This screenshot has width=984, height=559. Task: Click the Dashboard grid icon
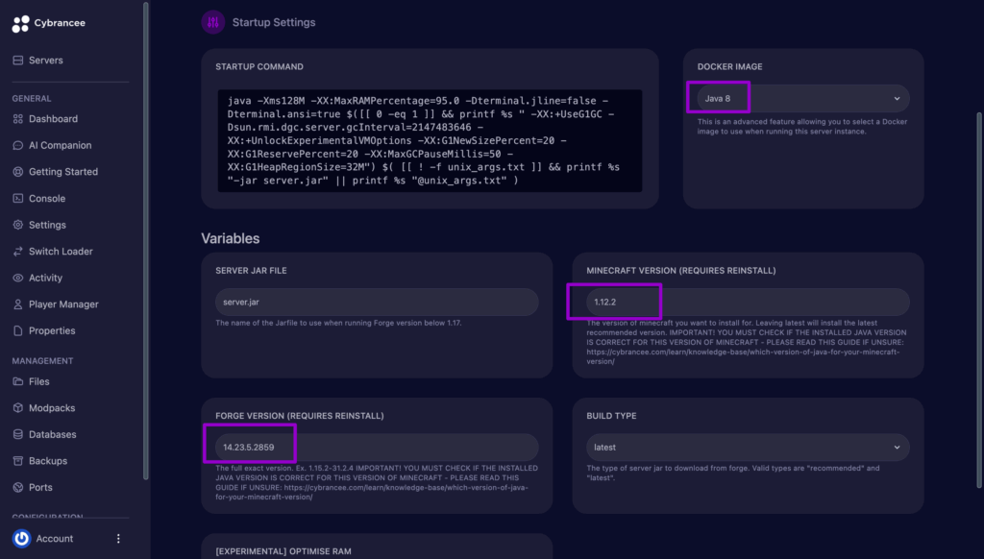tap(17, 118)
